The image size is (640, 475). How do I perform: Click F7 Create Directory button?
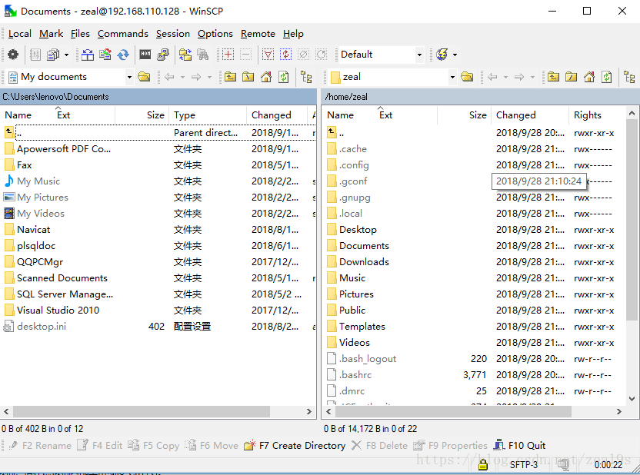click(295, 446)
